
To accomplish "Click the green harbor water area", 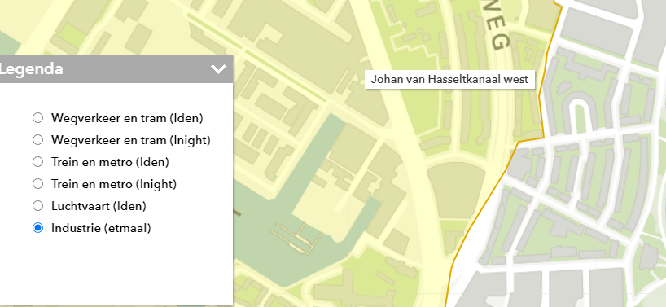I will 263,255.
